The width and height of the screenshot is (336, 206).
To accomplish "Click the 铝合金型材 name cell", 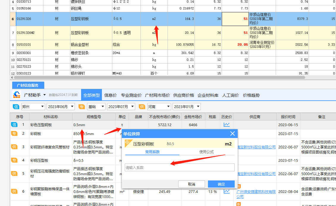I will click(91, 45).
